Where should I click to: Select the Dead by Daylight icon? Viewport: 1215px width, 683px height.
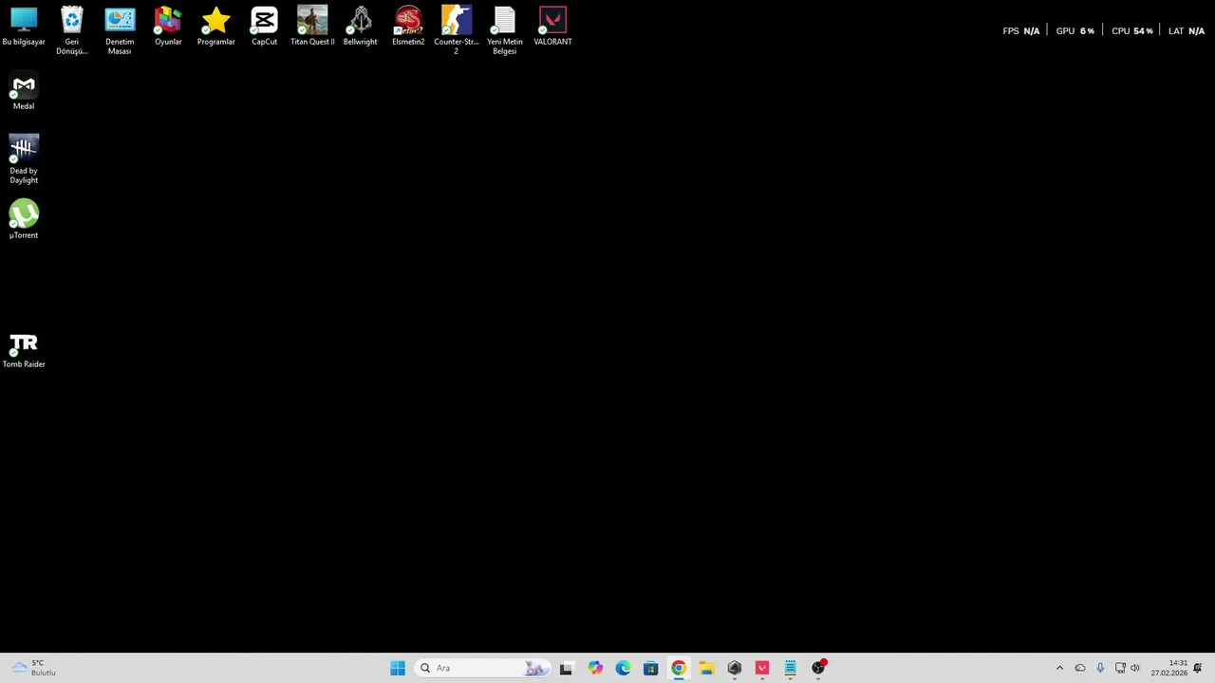24,159
